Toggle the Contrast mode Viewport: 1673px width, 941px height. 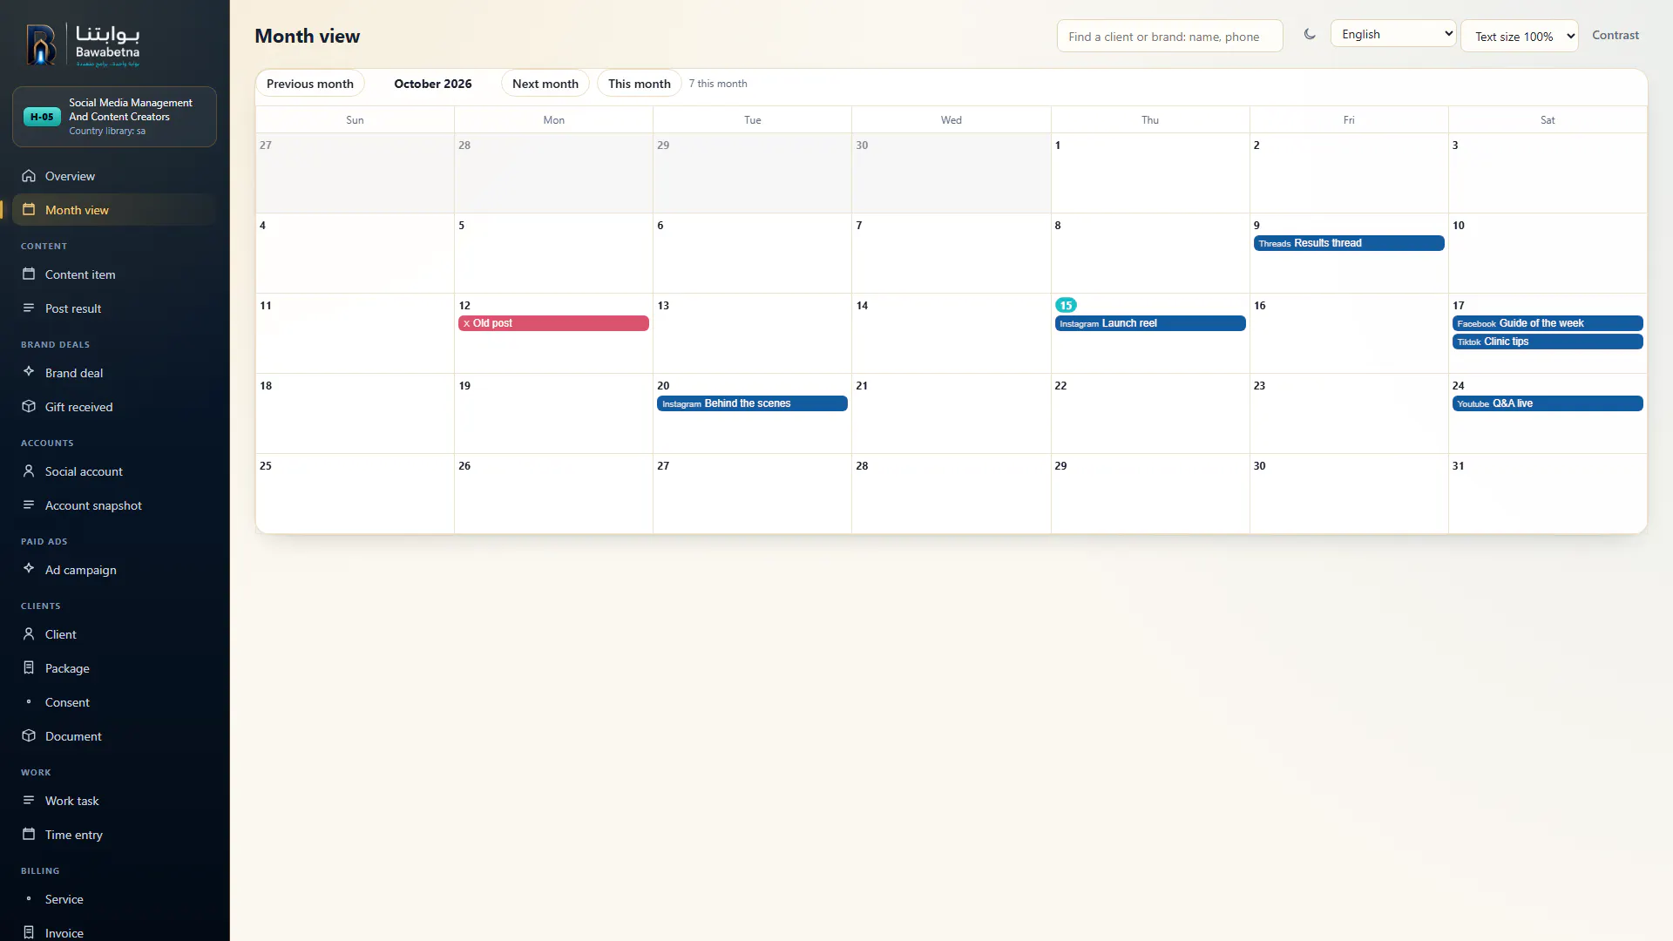(1615, 36)
